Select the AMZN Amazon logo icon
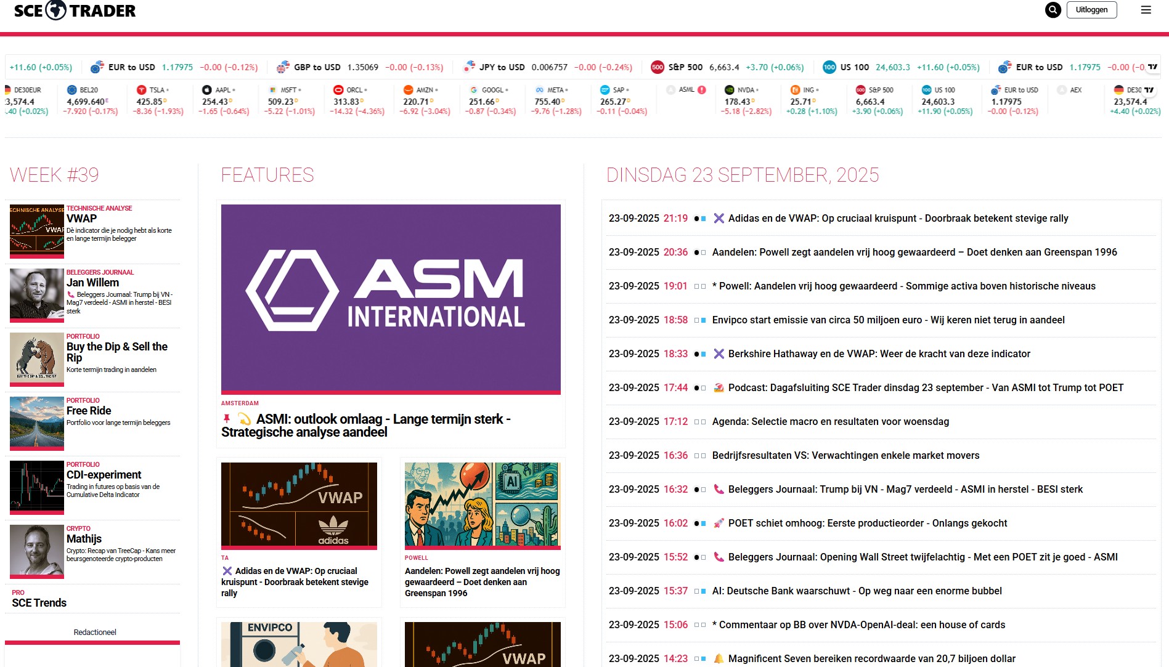 coord(408,90)
